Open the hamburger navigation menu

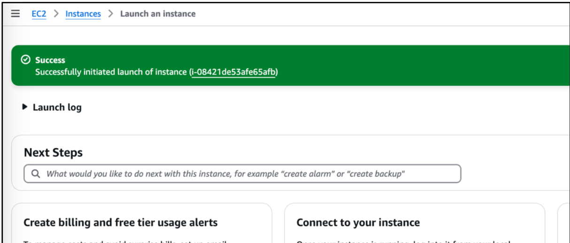[x=15, y=14]
